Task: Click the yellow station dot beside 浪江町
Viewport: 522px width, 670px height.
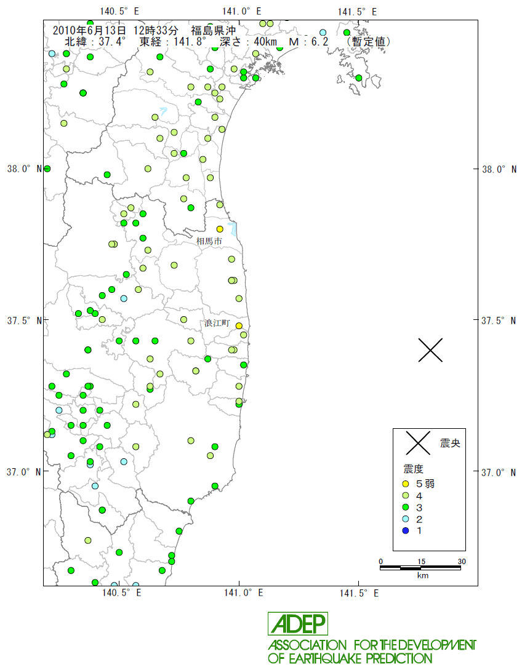Action: pyautogui.click(x=239, y=325)
